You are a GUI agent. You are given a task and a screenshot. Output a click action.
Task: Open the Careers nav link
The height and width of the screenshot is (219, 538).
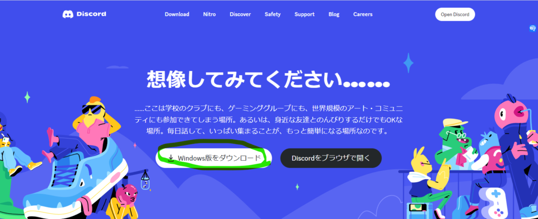[x=363, y=14]
